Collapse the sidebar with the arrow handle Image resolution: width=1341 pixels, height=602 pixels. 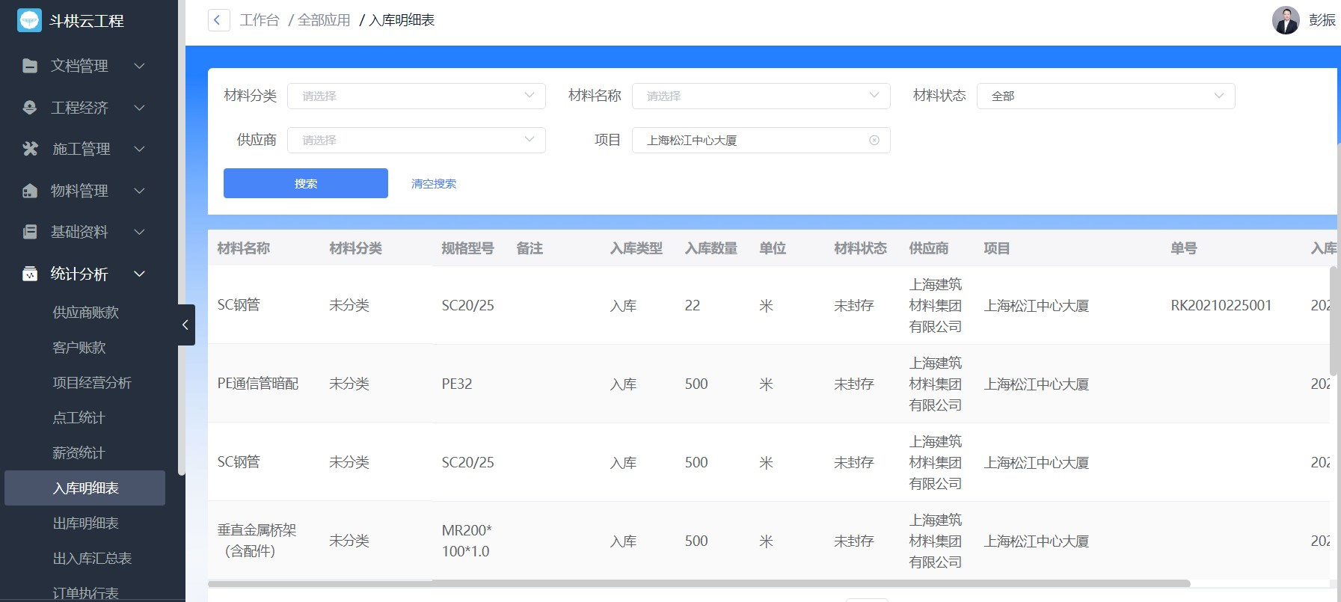tap(185, 325)
